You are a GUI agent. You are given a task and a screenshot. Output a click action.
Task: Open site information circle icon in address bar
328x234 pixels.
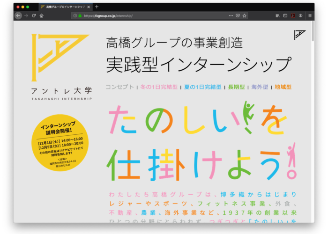click(75, 15)
